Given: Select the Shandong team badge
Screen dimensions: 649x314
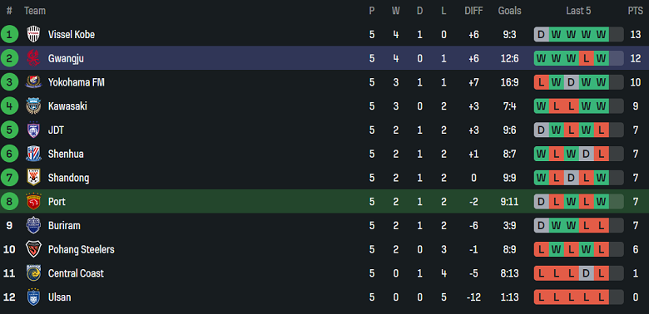Looking at the screenshot, I should pyautogui.click(x=33, y=178).
